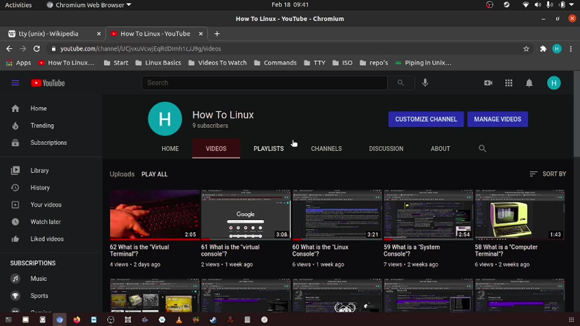Open Activities overview
Screen dimensions: 580x326
pyautogui.click(x=18, y=5)
